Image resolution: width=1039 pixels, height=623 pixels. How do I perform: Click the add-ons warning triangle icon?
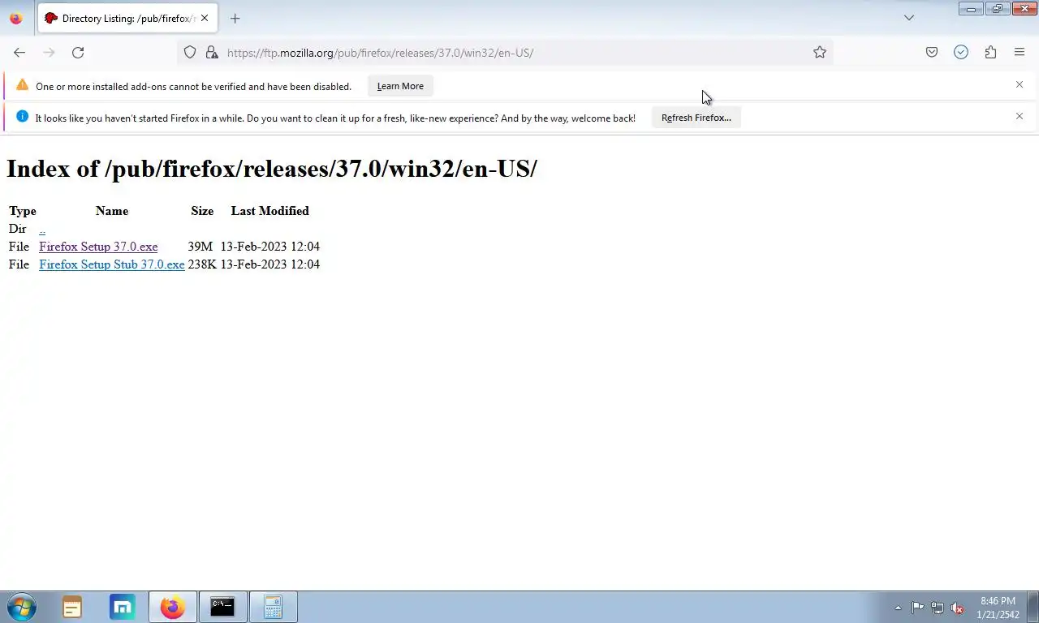click(22, 85)
